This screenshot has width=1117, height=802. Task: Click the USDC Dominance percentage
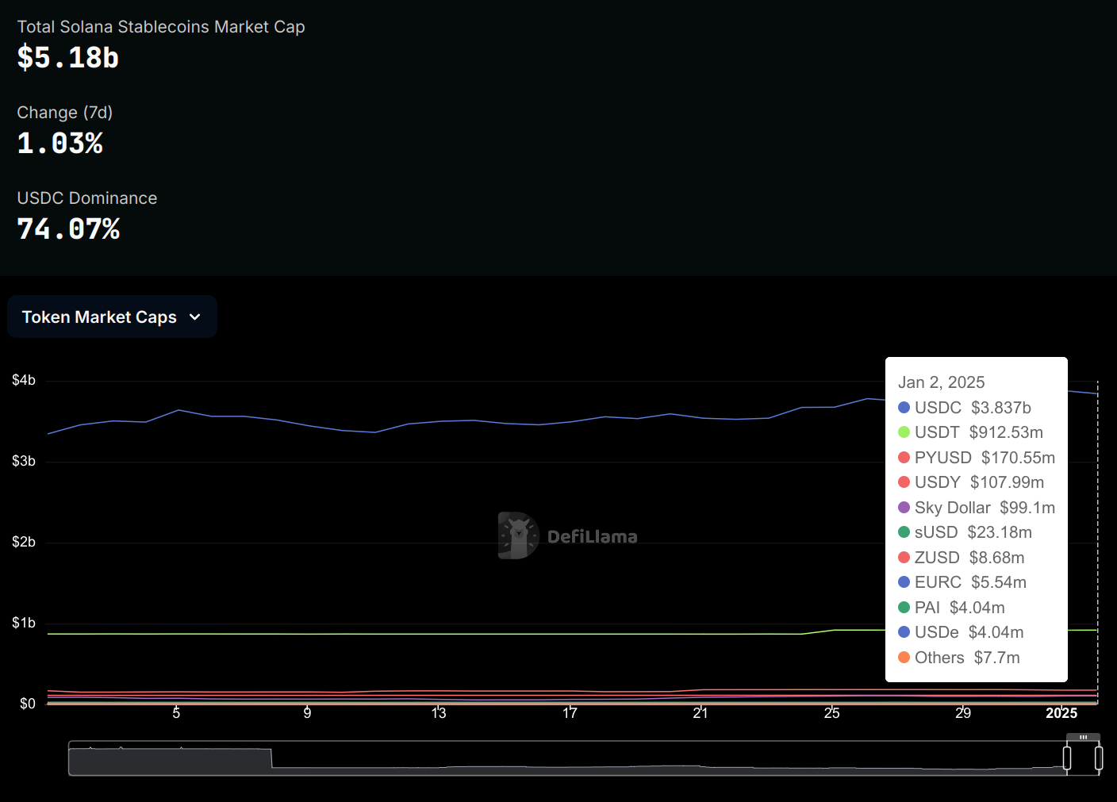(68, 228)
